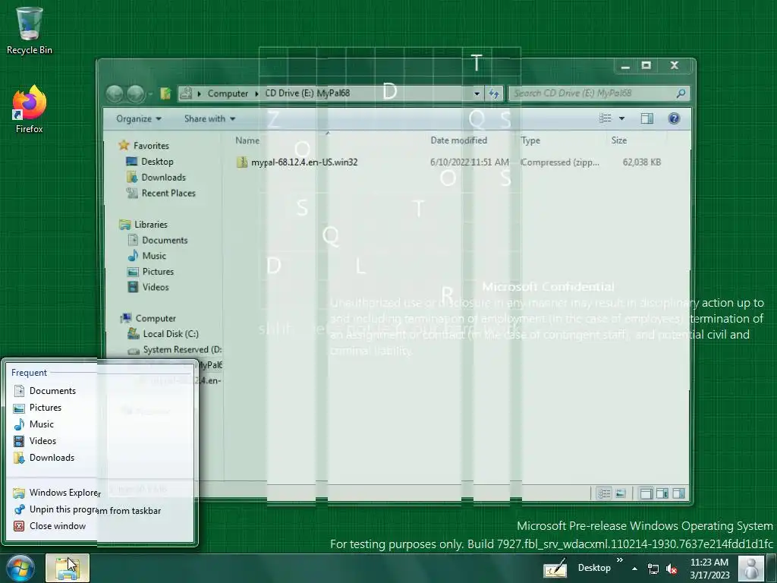Open the view options dropdown arrow

(x=621, y=118)
